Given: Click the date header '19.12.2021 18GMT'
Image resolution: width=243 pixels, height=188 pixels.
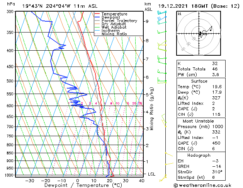Looking at the screenshot, I should click(x=183, y=6).
